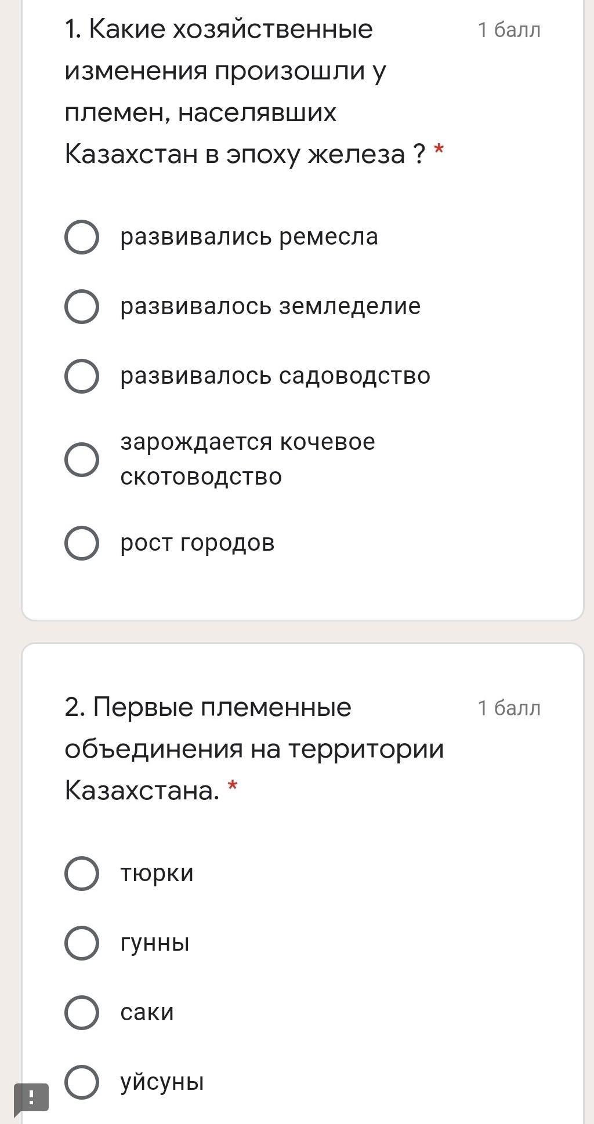Choose the 'развивалось земледелие' radio button
Screen dimensions: 594x1124
click(82, 307)
